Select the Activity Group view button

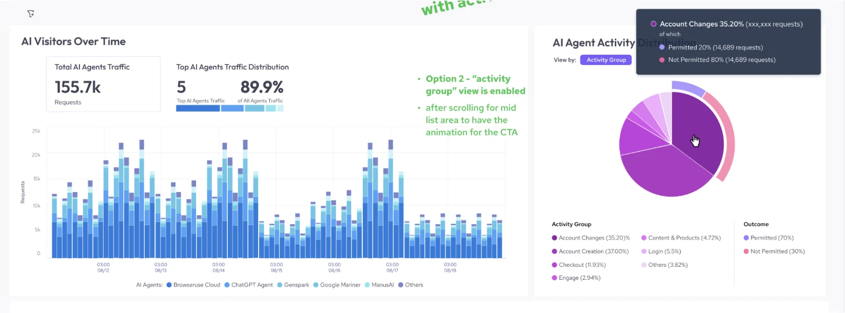606,60
